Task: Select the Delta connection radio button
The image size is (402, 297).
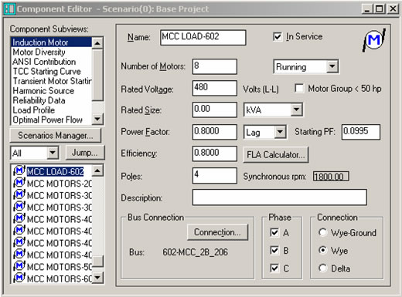Action: tap(322, 268)
